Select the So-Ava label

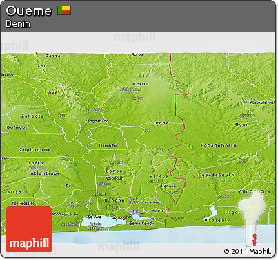coord(95,217)
